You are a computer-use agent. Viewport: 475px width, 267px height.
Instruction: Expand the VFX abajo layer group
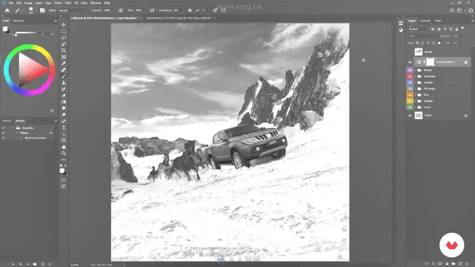[415, 89]
